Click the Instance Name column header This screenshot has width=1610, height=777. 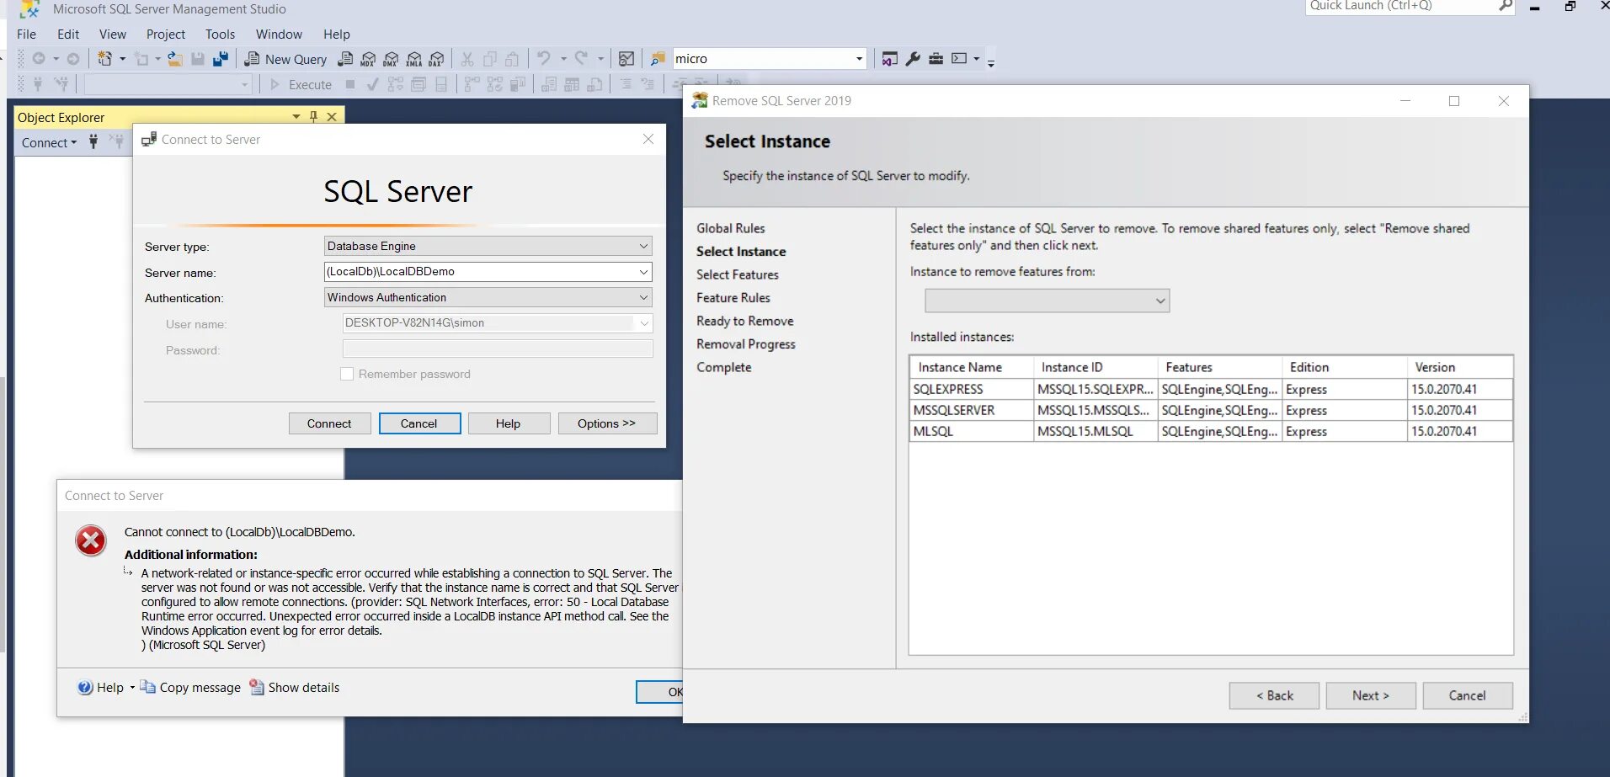pos(972,367)
